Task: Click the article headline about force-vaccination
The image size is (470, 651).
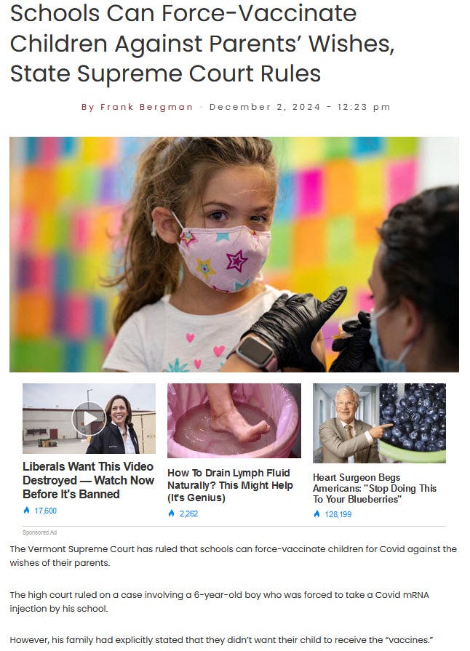Action: pos(202,43)
